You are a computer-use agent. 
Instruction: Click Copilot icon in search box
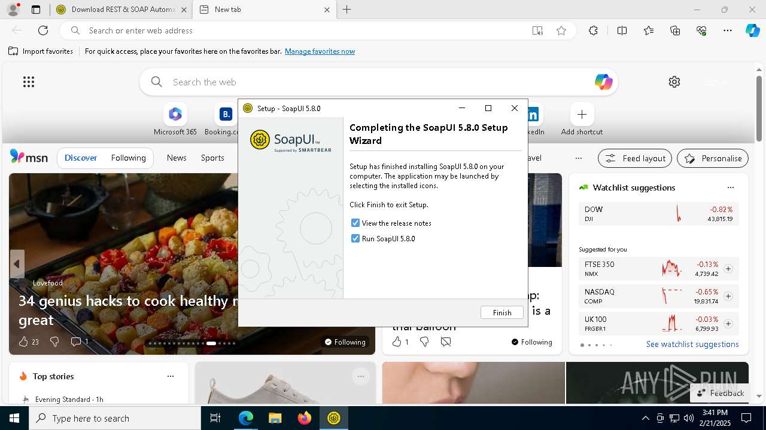click(x=603, y=82)
